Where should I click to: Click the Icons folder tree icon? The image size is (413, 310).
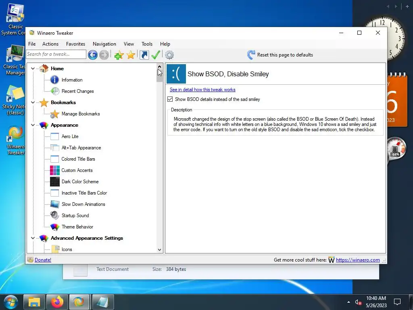pos(55,249)
